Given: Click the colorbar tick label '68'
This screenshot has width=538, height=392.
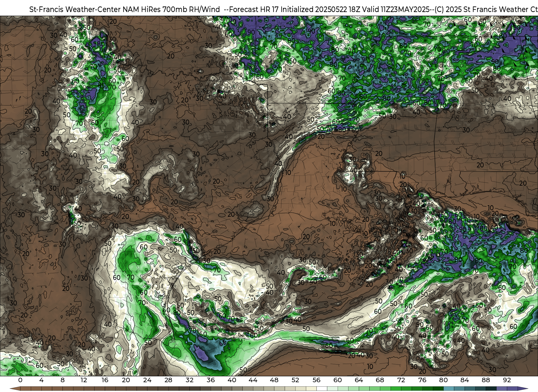Looking at the screenshot, I should coord(380,380).
